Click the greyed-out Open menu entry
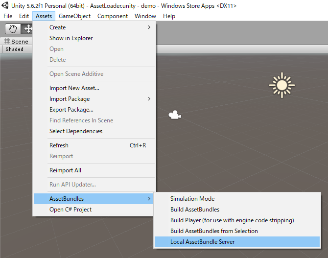The image size is (328, 258). pyautogui.click(x=94, y=49)
